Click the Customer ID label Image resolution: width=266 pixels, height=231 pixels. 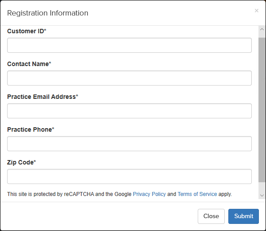coord(27,31)
